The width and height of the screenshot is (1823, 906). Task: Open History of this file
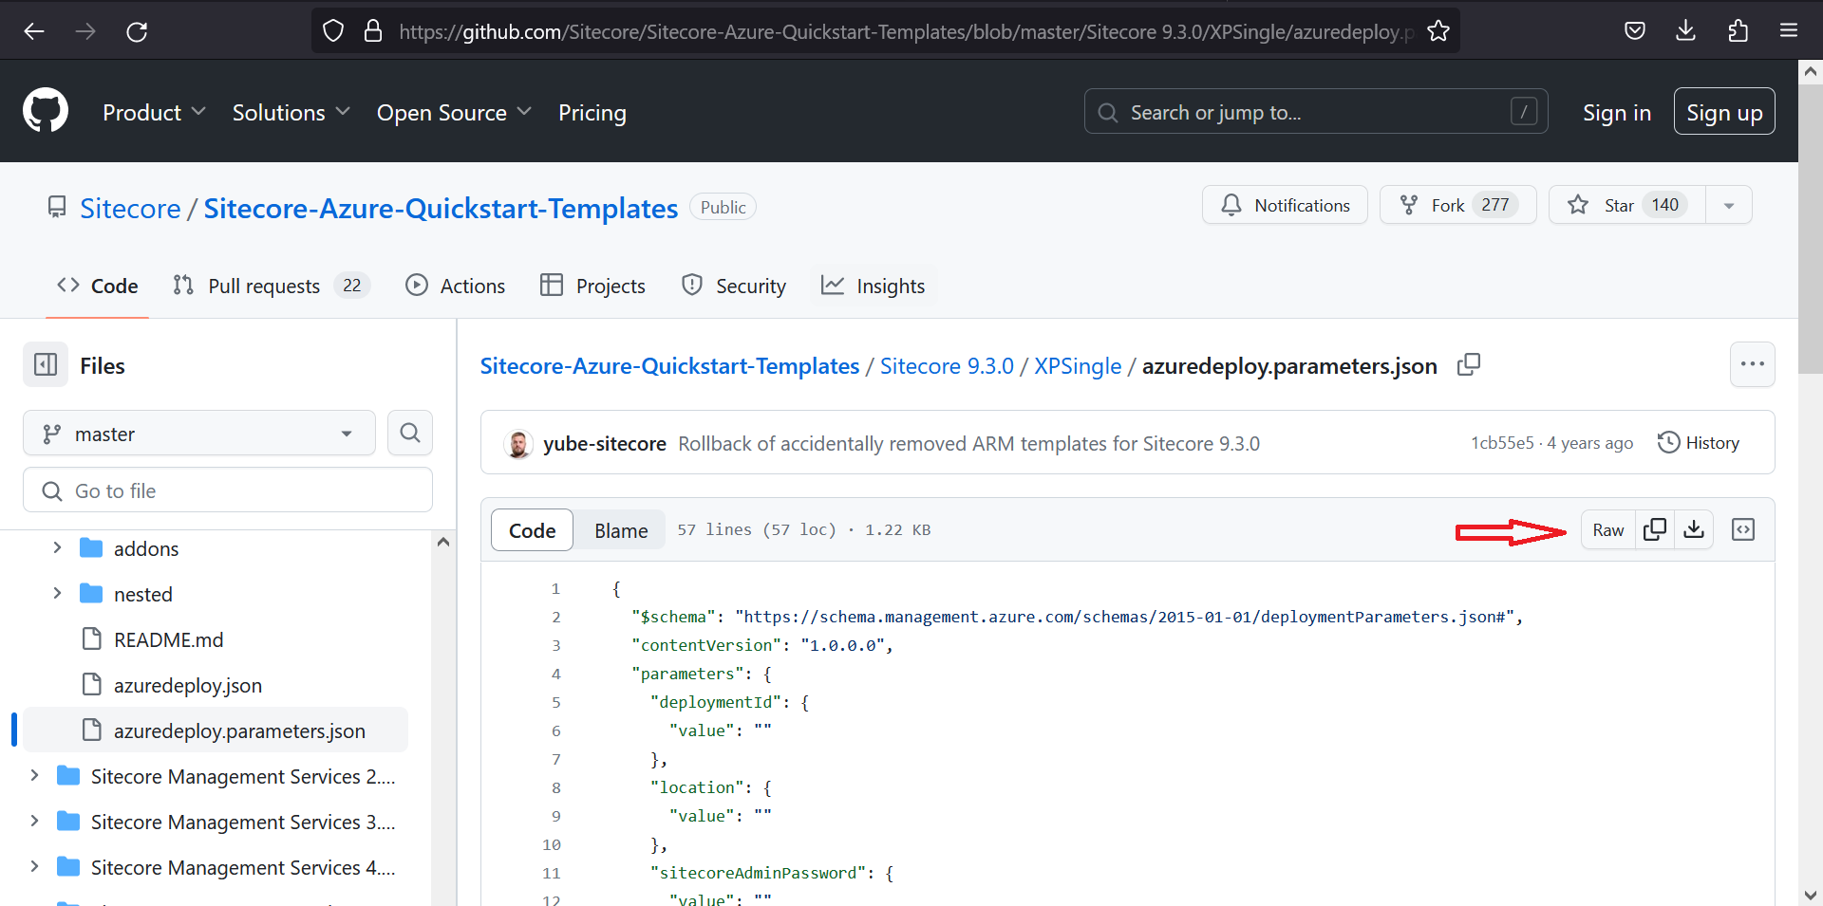[x=1699, y=443]
